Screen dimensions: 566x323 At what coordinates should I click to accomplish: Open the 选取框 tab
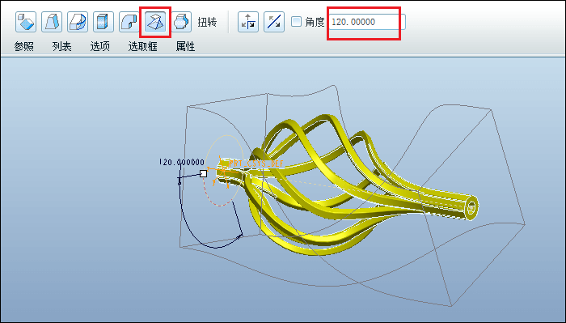tap(143, 46)
